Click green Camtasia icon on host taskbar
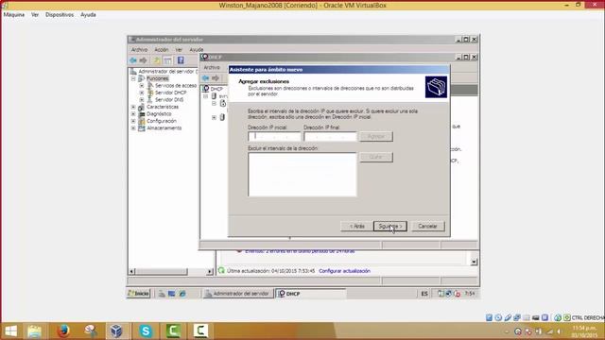605x340 pixels. pos(173,331)
